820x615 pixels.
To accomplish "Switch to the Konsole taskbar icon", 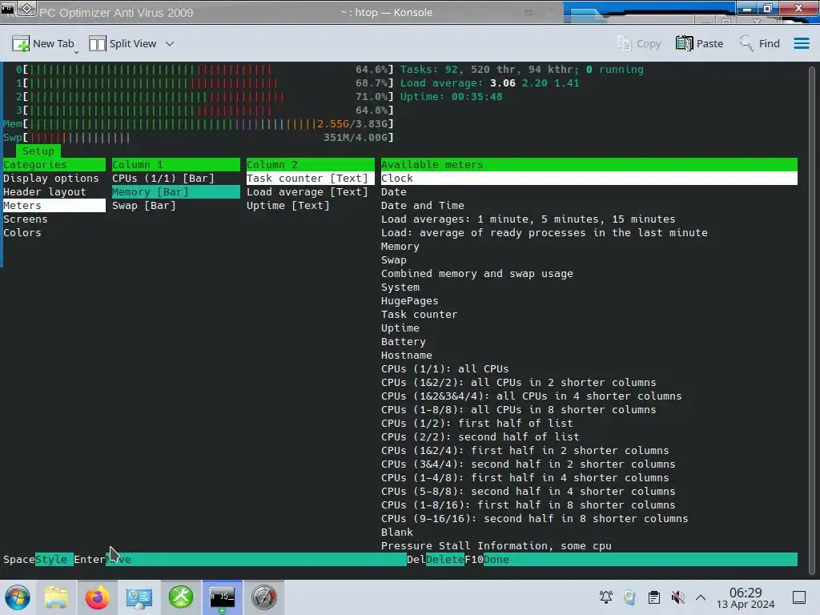I will tap(223, 597).
